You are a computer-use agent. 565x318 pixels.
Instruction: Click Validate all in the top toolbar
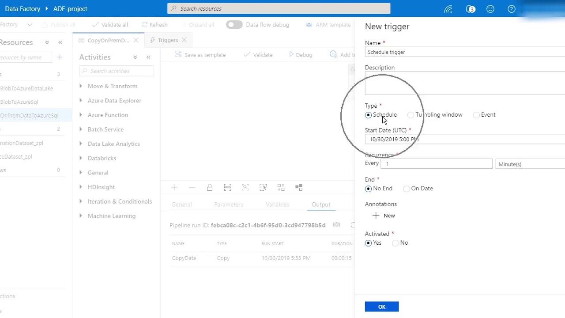click(x=110, y=25)
